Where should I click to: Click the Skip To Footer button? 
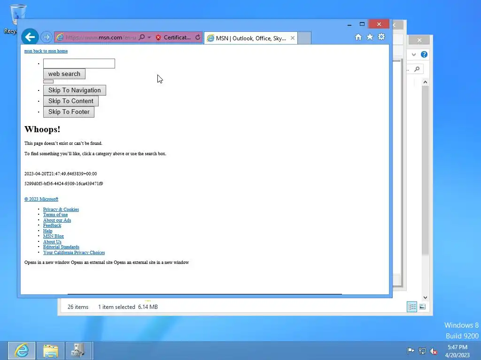pos(69,112)
